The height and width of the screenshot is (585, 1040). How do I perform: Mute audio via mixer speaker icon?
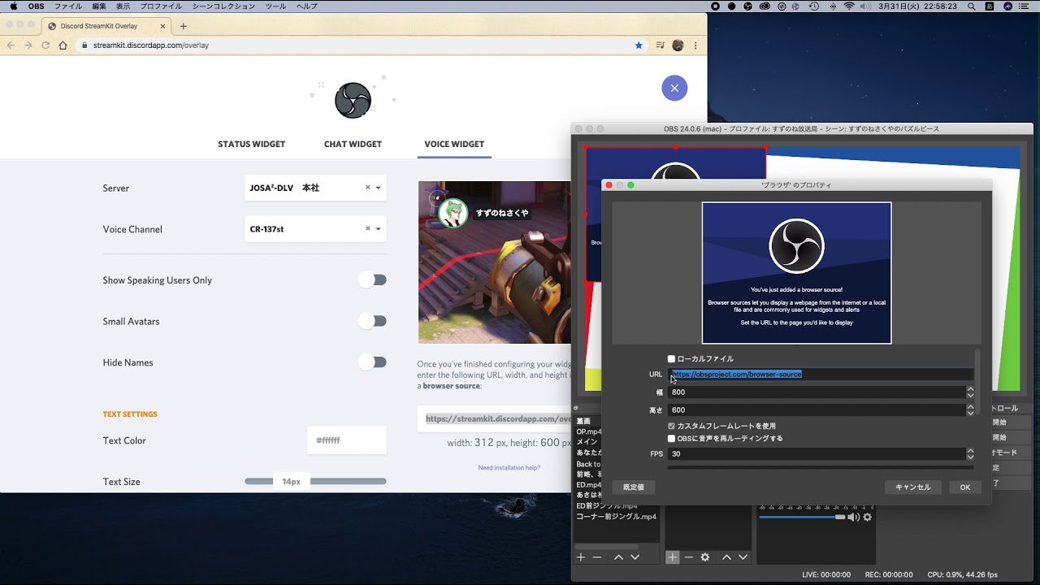click(853, 518)
